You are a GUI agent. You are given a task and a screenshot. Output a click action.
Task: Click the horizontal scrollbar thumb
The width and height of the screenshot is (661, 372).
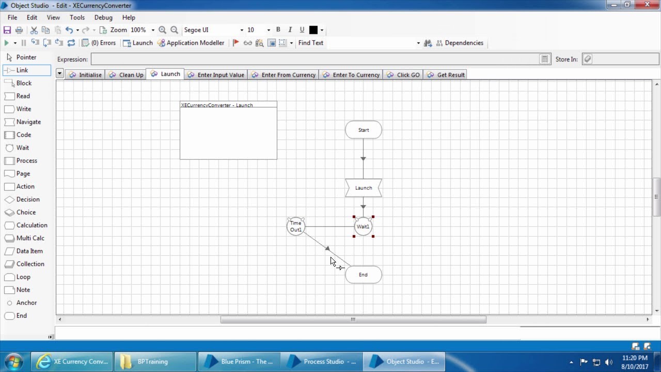pos(353,319)
